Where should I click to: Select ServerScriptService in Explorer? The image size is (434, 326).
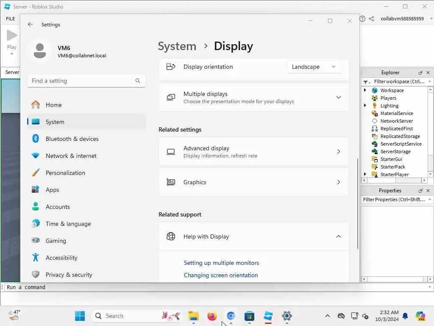tap(401, 144)
